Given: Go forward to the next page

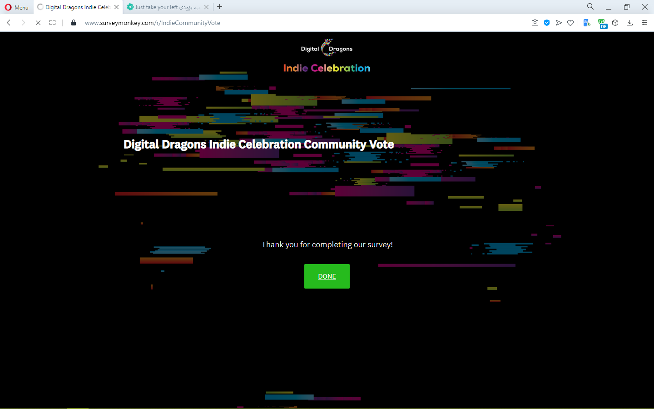Looking at the screenshot, I should coord(23,23).
